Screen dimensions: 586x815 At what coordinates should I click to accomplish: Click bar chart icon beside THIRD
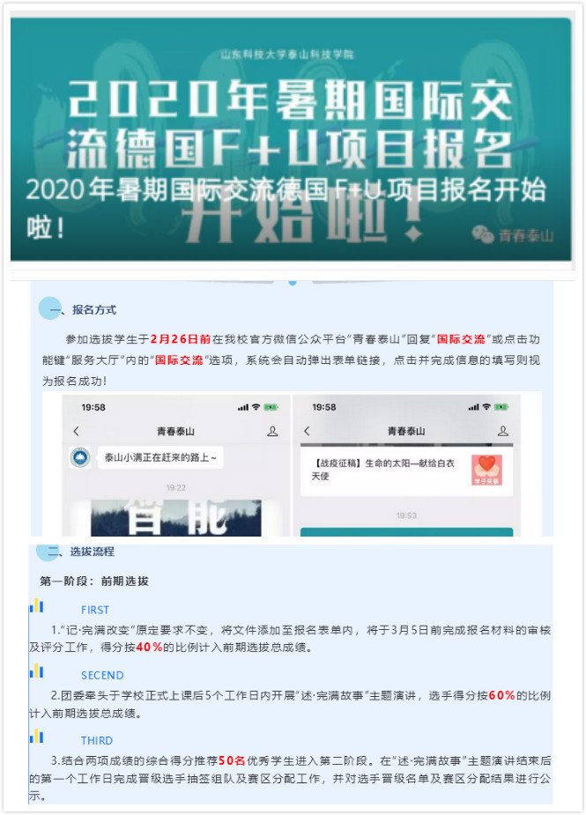pyautogui.click(x=36, y=737)
